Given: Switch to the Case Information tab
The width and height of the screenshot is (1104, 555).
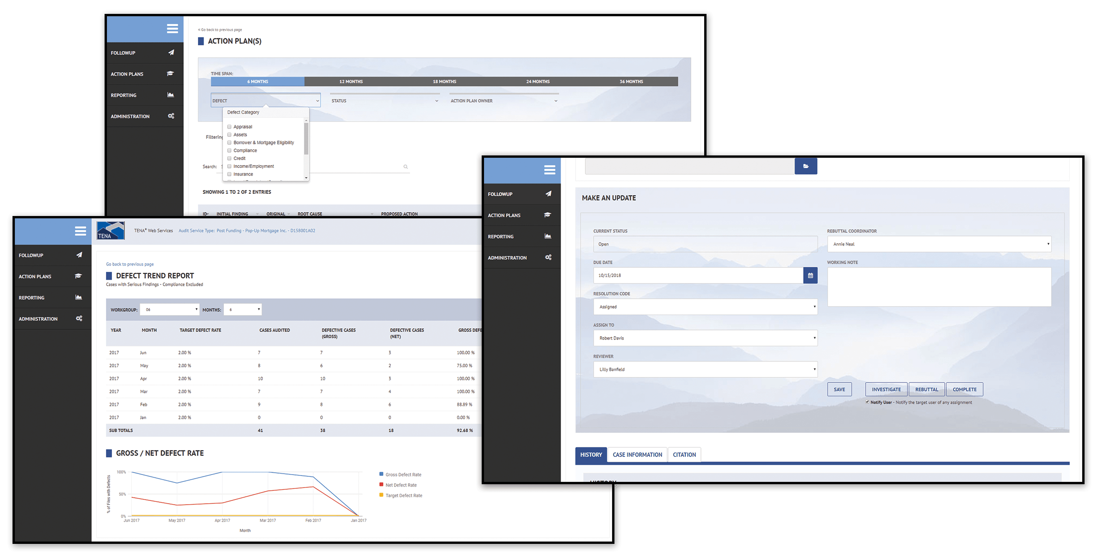Looking at the screenshot, I should pos(637,455).
